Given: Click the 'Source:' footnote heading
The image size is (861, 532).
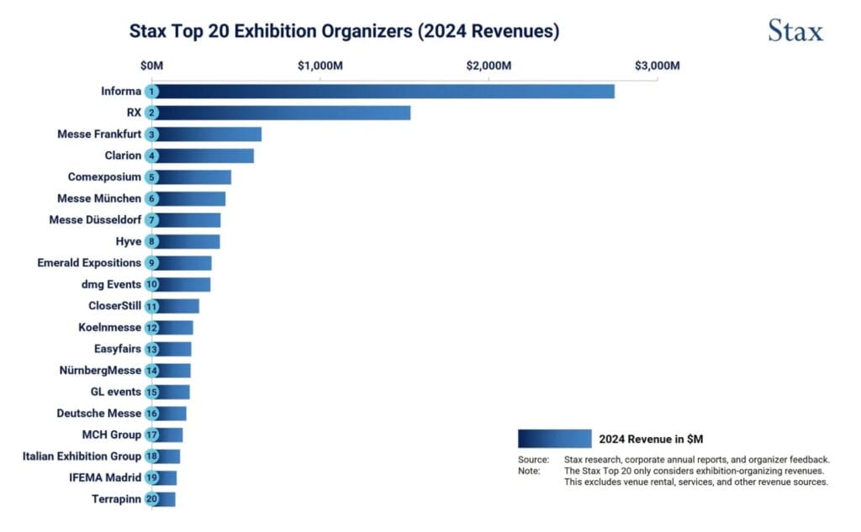Looking at the screenshot, I should [533, 460].
